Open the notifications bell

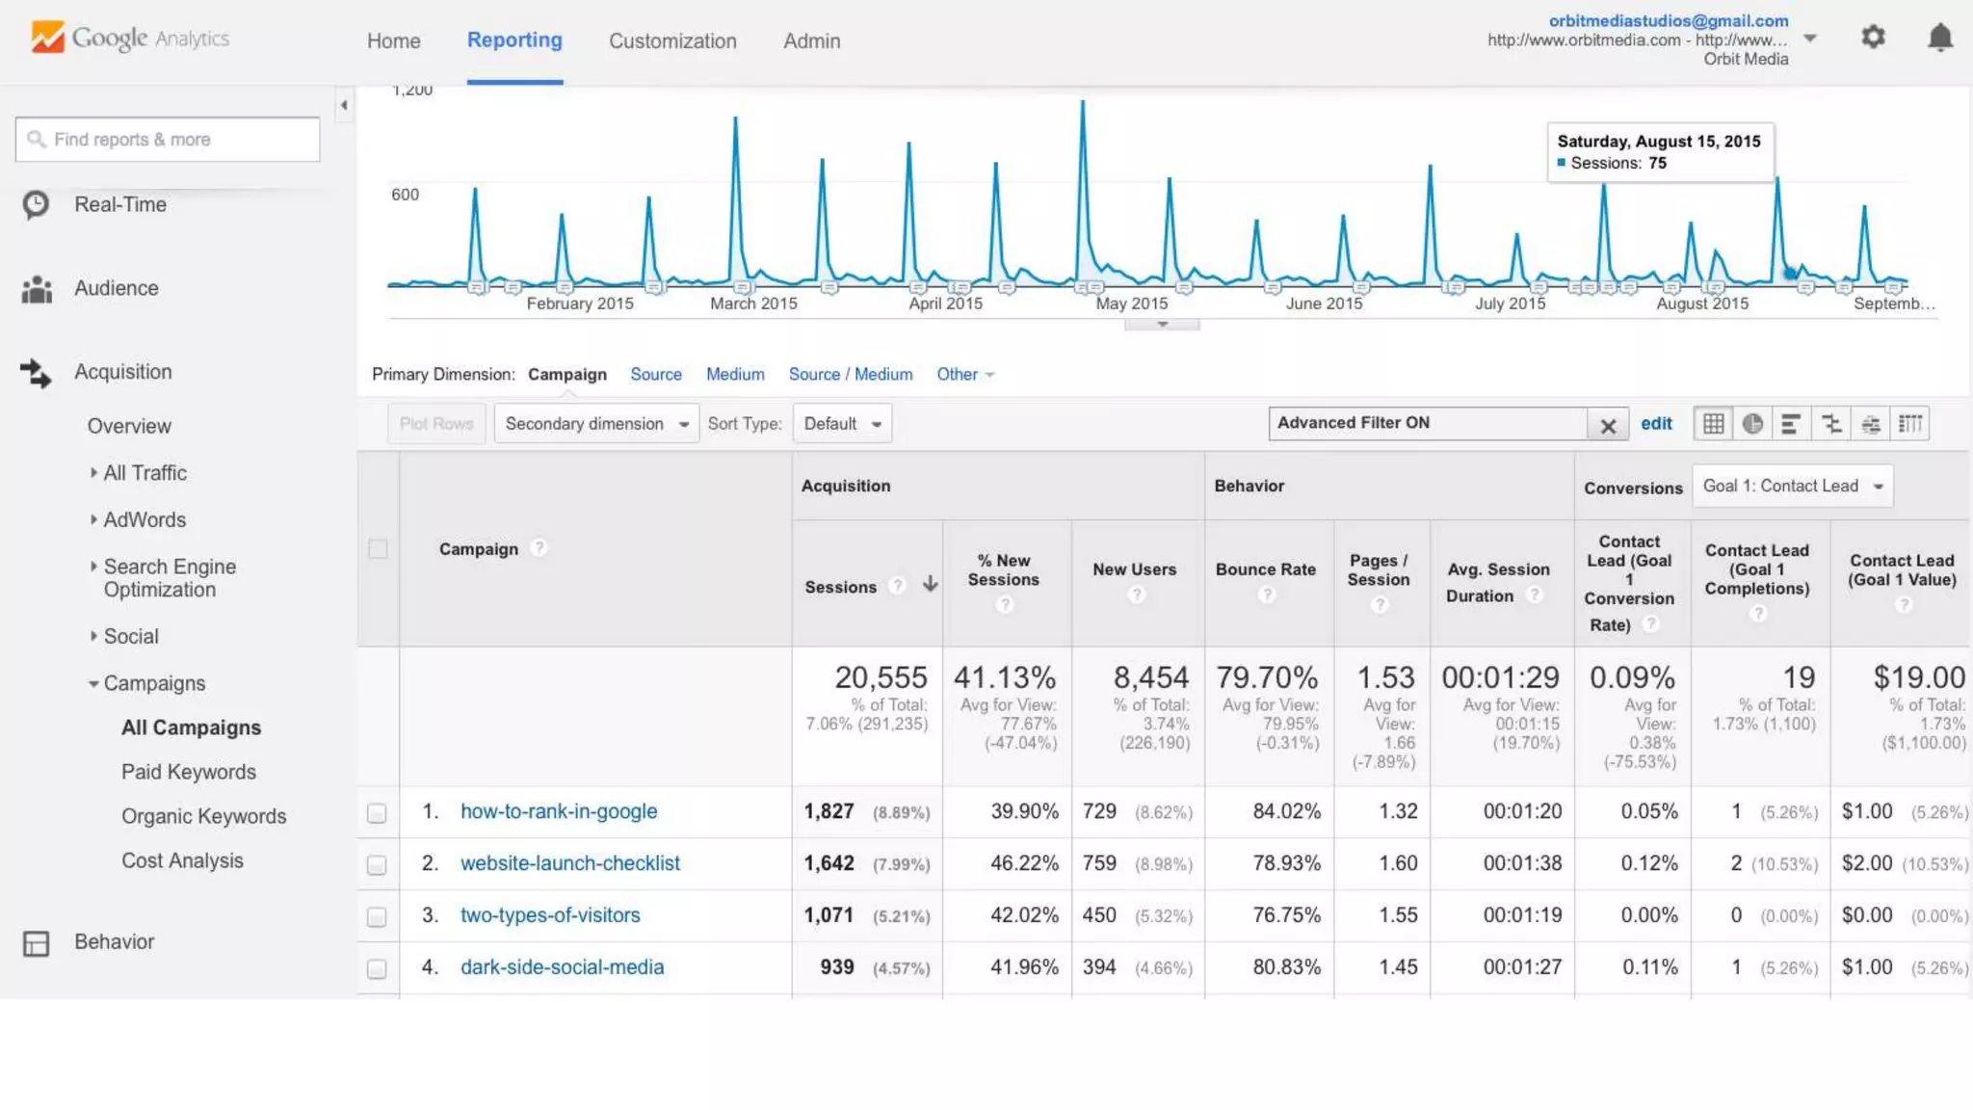pyautogui.click(x=1939, y=39)
